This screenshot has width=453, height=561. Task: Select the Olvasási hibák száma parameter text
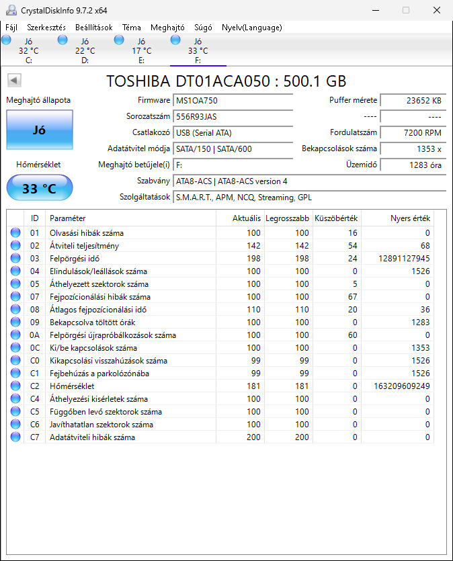point(87,233)
